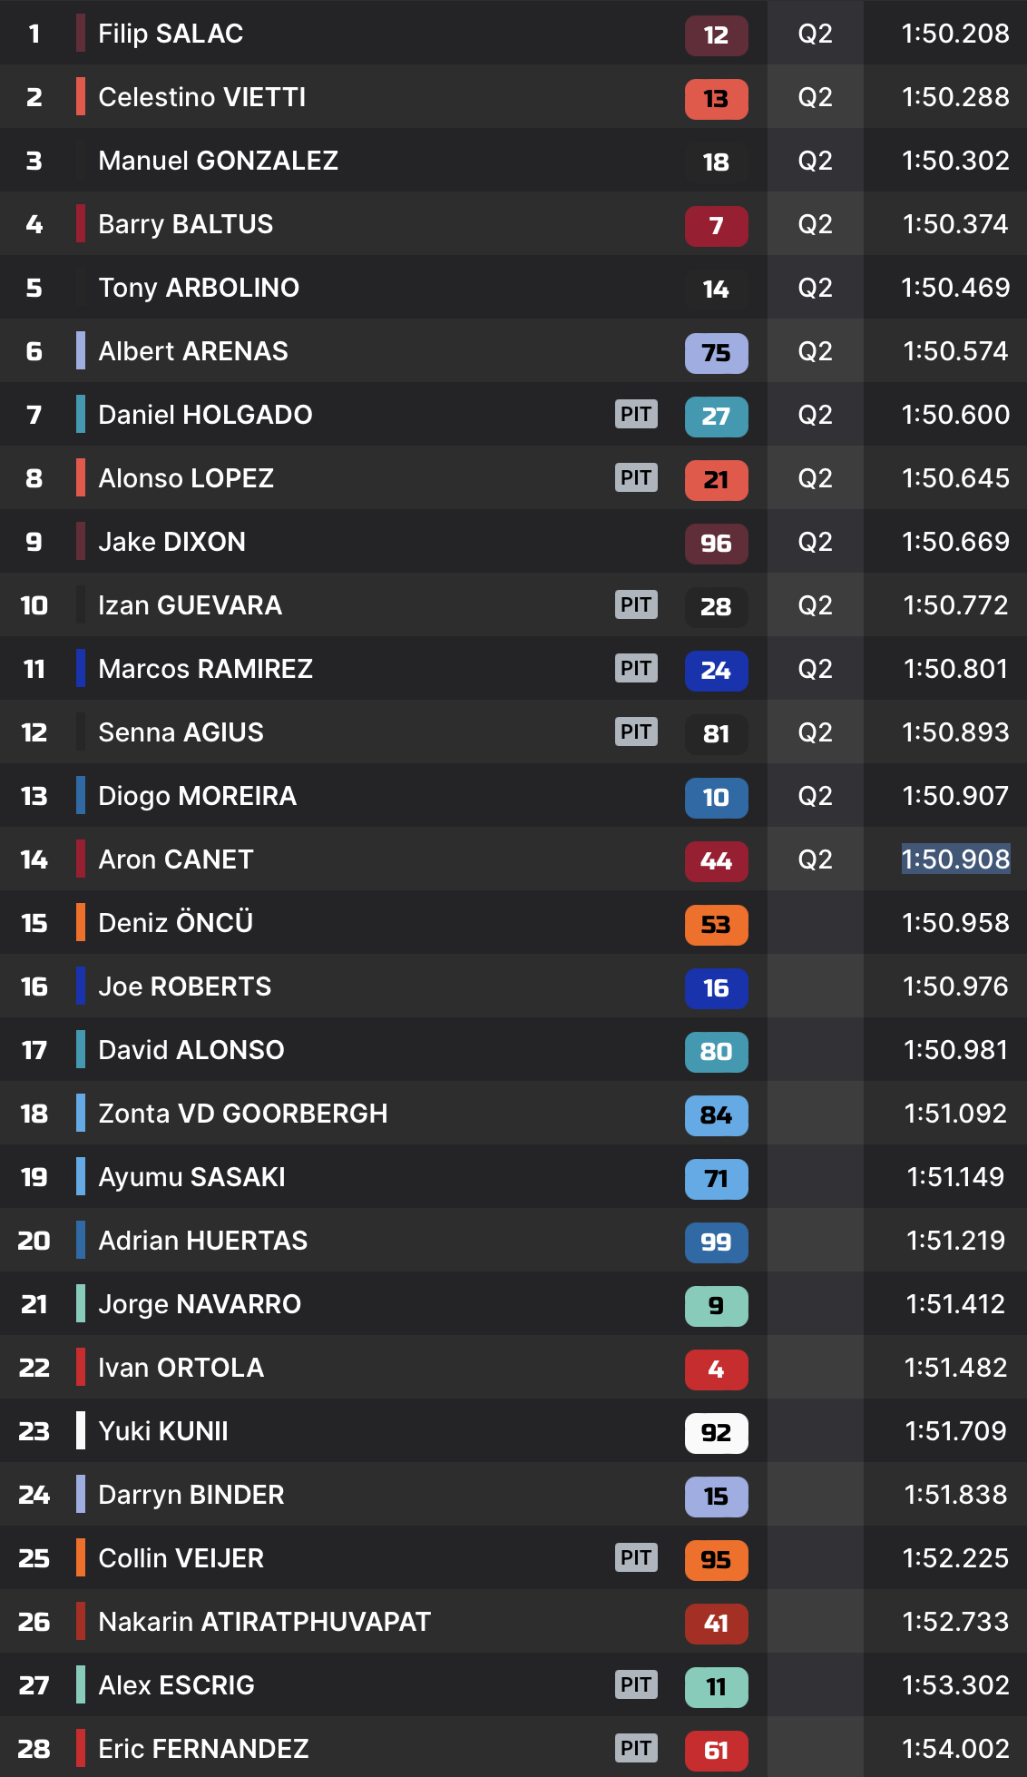Click Nakarin Atiratphuvapat's name

click(x=264, y=1622)
